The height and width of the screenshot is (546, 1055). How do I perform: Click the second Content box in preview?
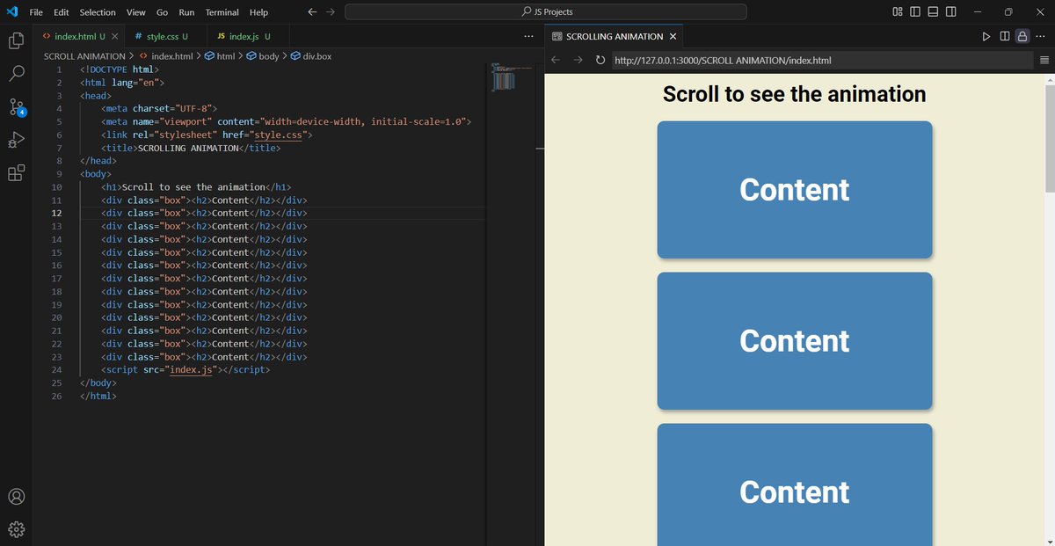click(x=794, y=341)
